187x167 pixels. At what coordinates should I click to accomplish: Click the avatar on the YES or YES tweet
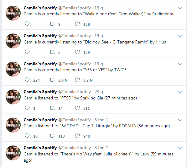pos(13,69)
